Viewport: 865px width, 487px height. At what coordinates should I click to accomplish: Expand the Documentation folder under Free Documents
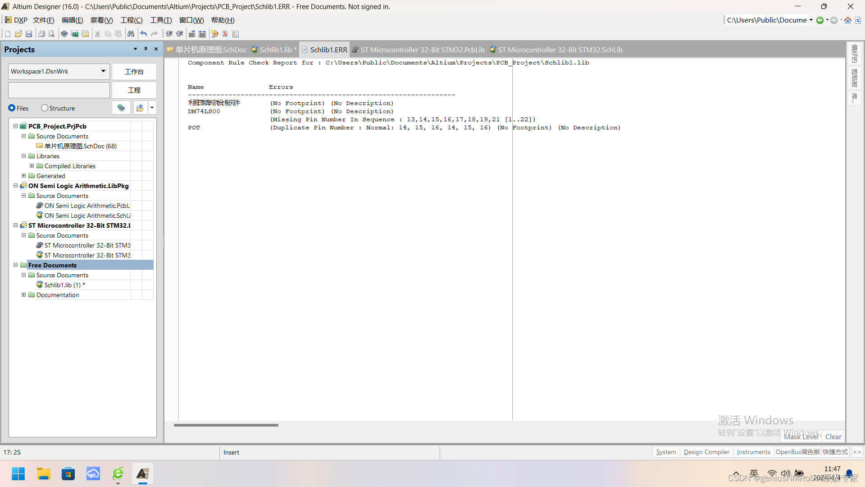click(x=24, y=295)
